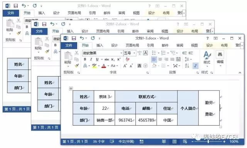Toggle justify alignment

(x=172, y=60)
